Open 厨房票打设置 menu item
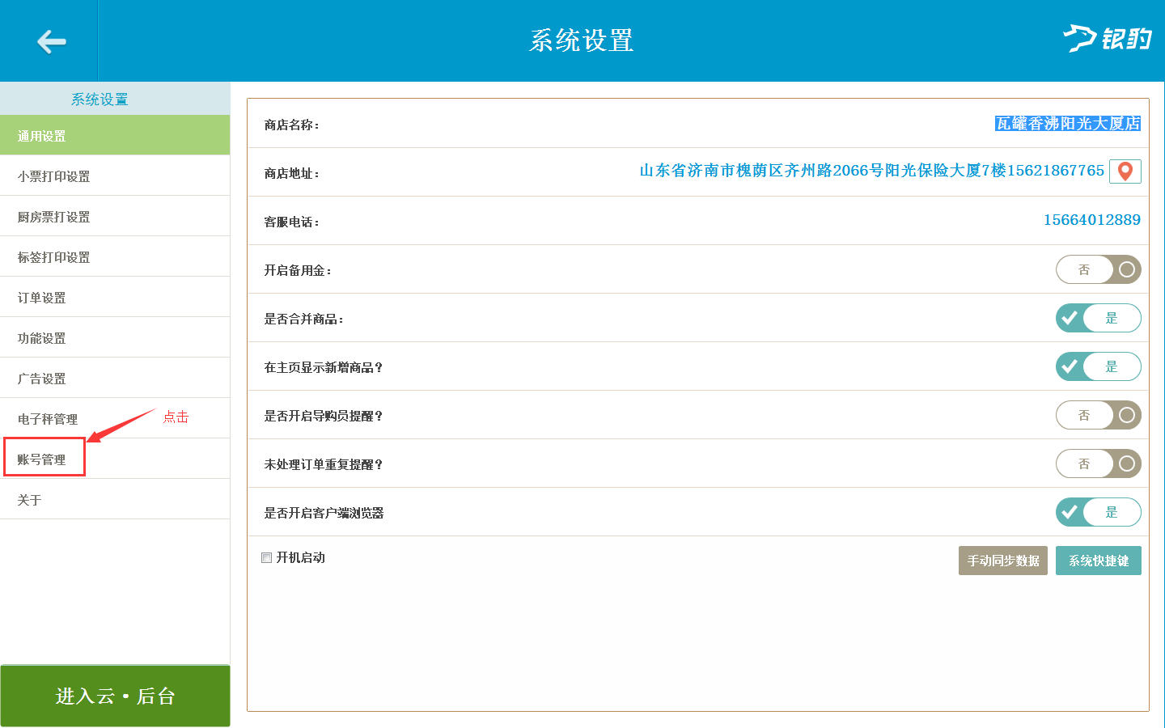Screen dimensions: 1165x728 coord(115,216)
